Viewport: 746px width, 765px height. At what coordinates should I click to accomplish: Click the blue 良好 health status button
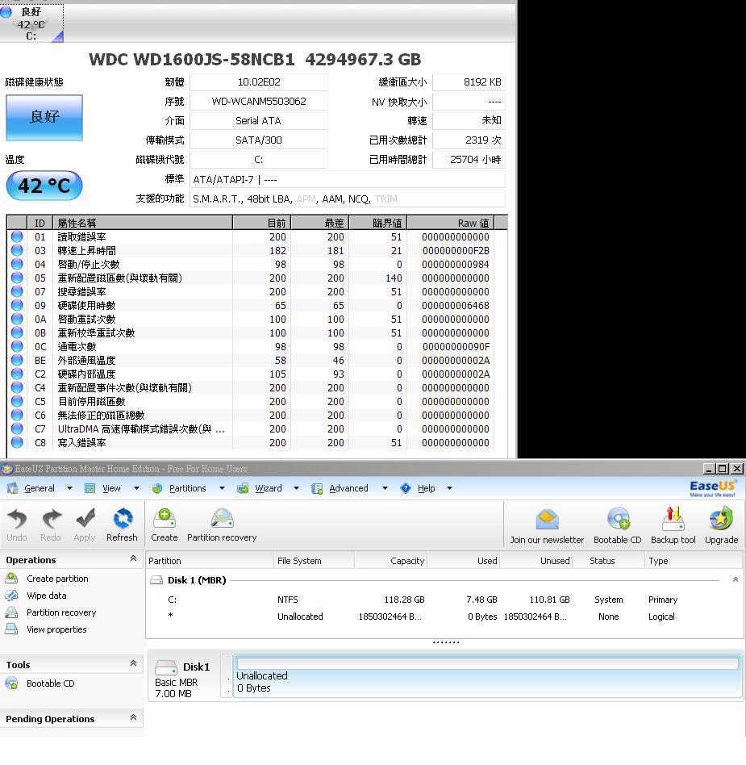[x=44, y=117]
